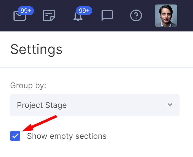Image resolution: width=193 pixels, height=157 pixels.
Task: Expand the Group by dropdown
Action: tap(95, 105)
